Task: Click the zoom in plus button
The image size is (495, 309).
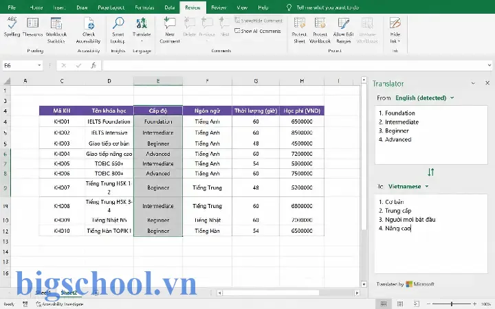Action: point(474,304)
